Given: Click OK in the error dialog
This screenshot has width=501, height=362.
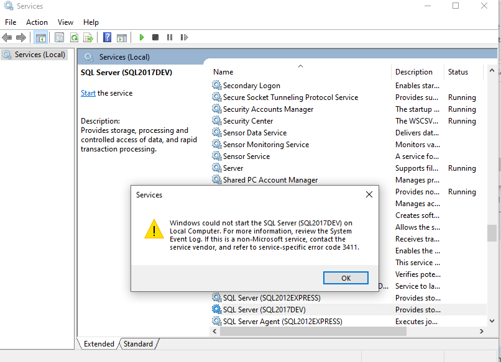Looking at the screenshot, I should pyautogui.click(x=346, y=278).
